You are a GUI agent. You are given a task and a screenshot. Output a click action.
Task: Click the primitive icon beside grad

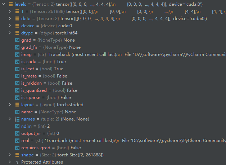click(17, 40)
